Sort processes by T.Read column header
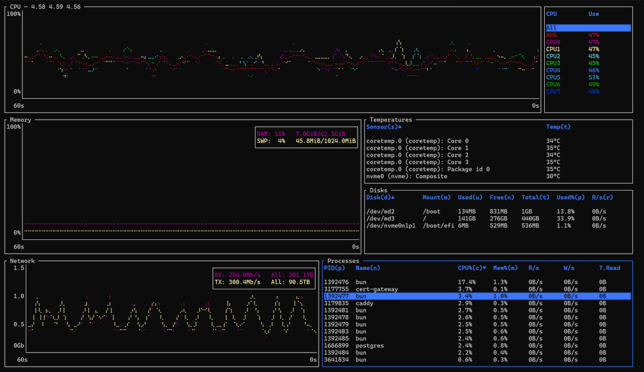 coord(610,268)
